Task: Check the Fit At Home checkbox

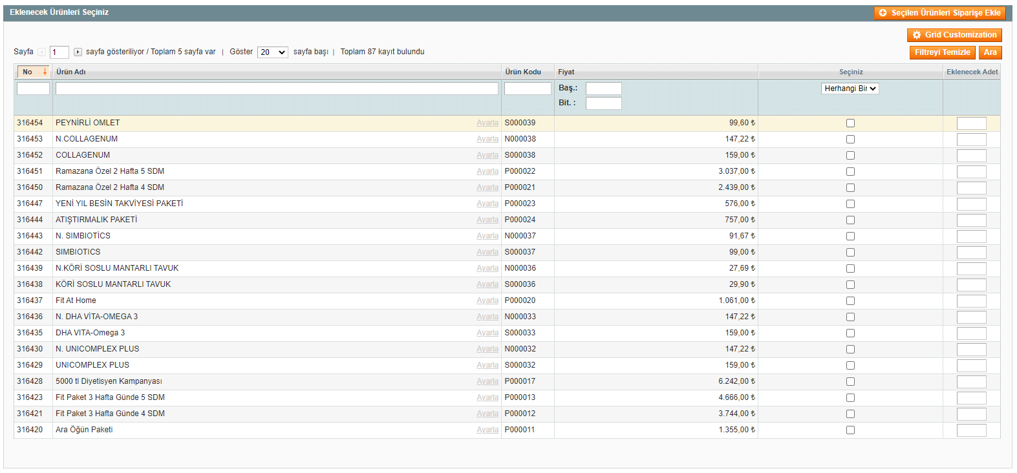Action: pos(850,300)
